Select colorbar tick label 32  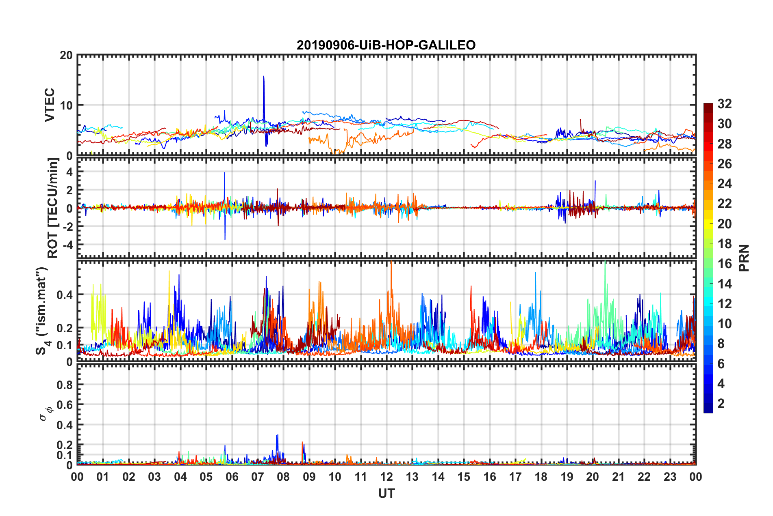click(724, 104)
